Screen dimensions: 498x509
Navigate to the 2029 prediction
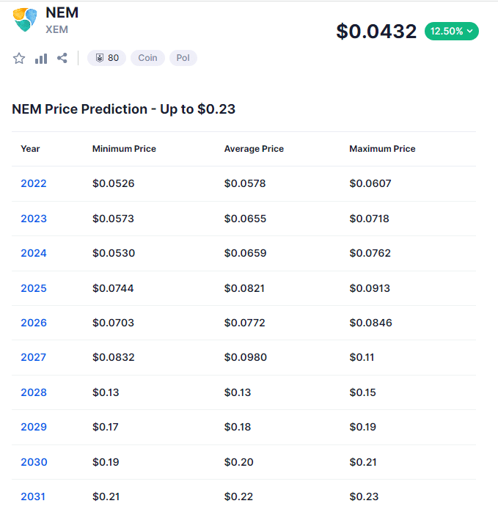(34, 427)
